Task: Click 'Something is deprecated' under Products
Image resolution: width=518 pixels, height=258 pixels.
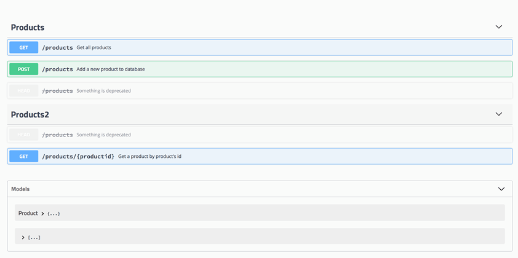Action: coord(103,91)
